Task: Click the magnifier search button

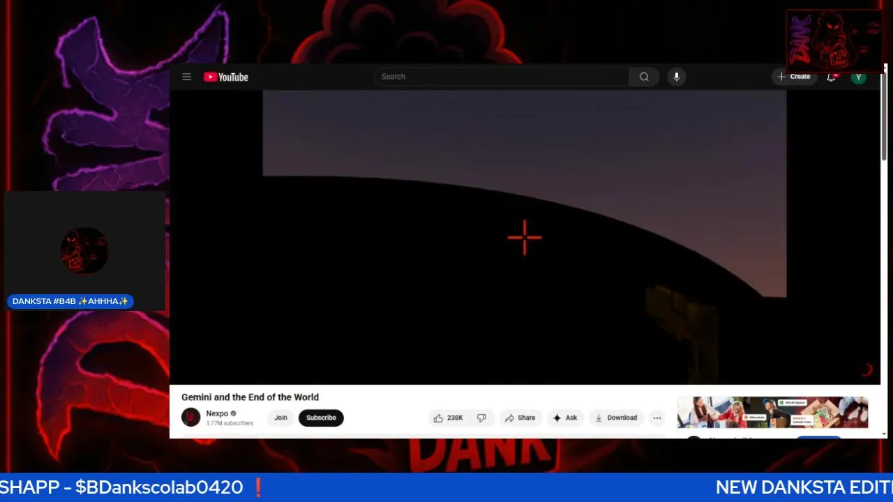Action: [x=644, y=77]
